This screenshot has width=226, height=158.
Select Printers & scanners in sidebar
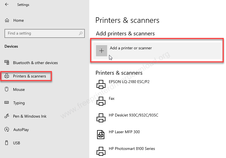coord(29,76)
